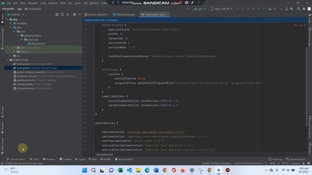Open File Explorer from taskbar
Viewport: 312px width, 175px height.
tap(138, 170)
